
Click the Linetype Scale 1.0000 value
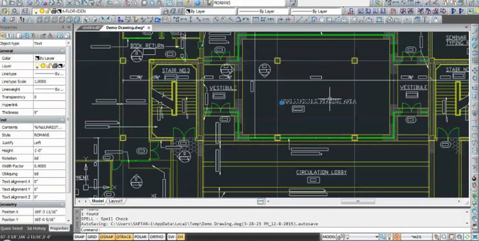49,81
